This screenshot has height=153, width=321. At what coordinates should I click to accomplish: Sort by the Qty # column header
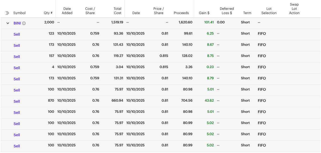click(48, 13)
